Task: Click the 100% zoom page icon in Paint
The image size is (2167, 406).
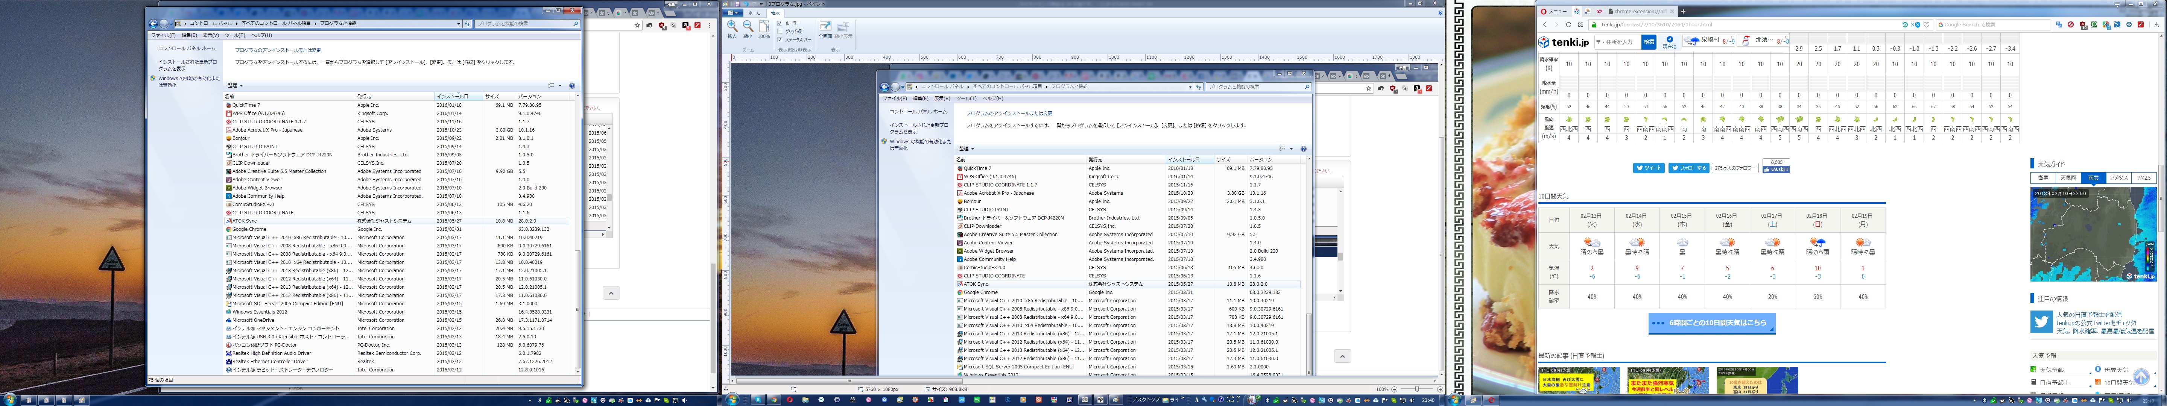Action: click(763, 27)
